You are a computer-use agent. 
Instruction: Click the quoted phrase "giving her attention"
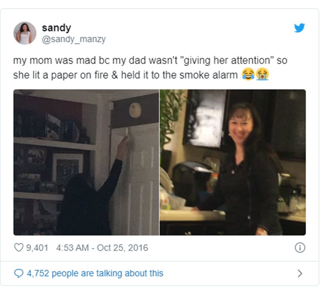pos(227,60)
